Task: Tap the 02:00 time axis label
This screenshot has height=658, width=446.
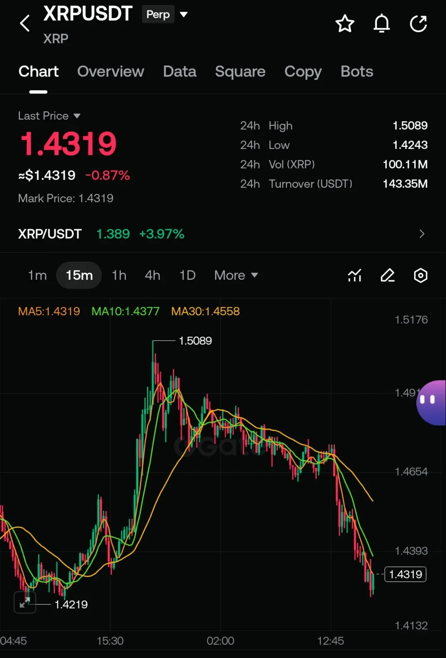Action: pyautogui.click(x=221, y=641)
